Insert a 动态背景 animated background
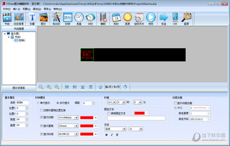 pyautogui.click(x=19, y=19)
